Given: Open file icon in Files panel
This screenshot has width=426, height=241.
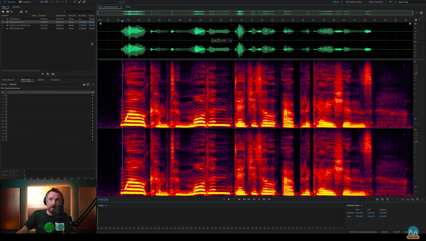Looking at the screenshot, I should [x=3, y=12].
